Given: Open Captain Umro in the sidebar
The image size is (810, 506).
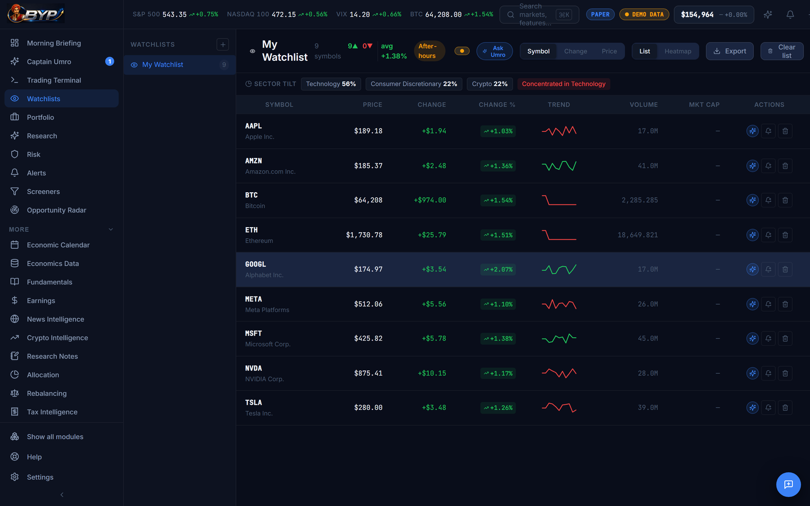Looking at the screenshot, I should point(62,62).
